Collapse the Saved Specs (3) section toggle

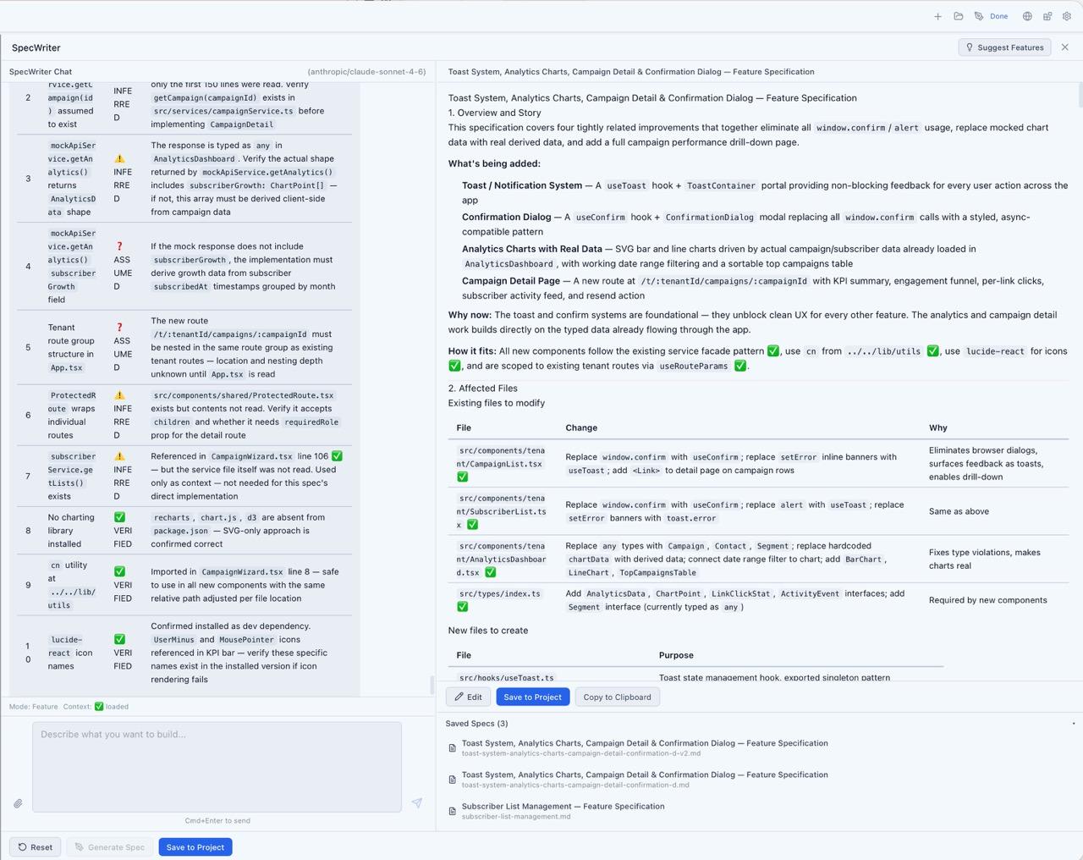[1074, 724]
